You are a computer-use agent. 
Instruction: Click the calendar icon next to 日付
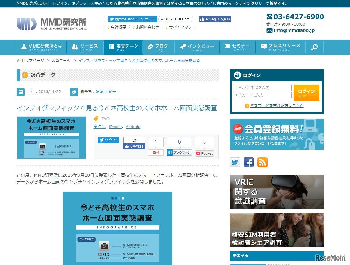click(20, 91)
